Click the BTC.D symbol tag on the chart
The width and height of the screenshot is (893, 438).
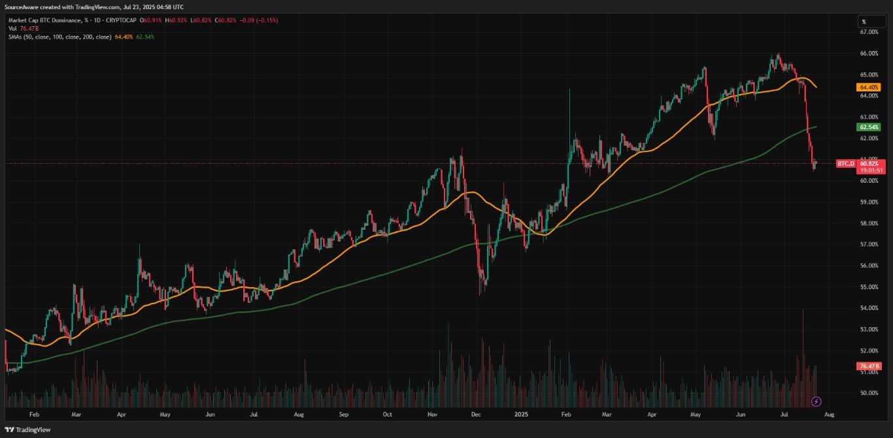[846, 163]
